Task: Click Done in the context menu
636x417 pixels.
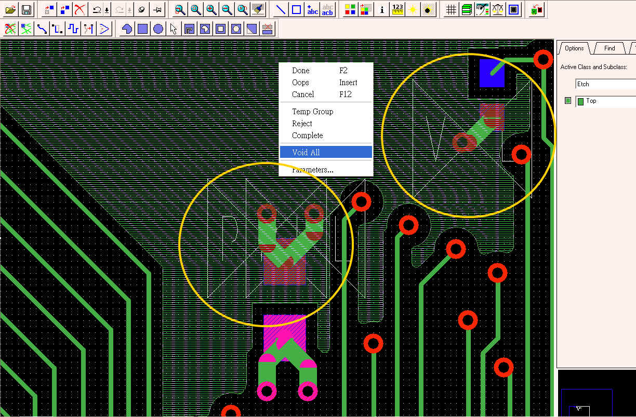Action: pos(301,71)
